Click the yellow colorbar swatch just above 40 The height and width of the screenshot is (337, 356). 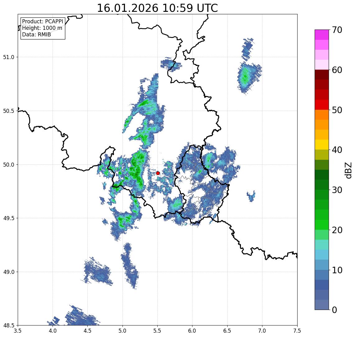point(322,145)
